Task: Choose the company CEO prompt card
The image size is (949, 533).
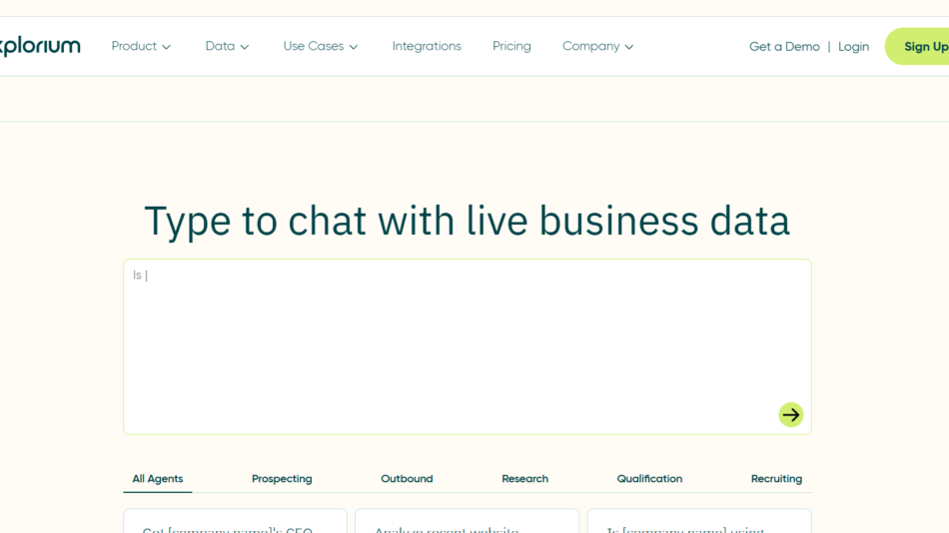Action: [235, 523]
